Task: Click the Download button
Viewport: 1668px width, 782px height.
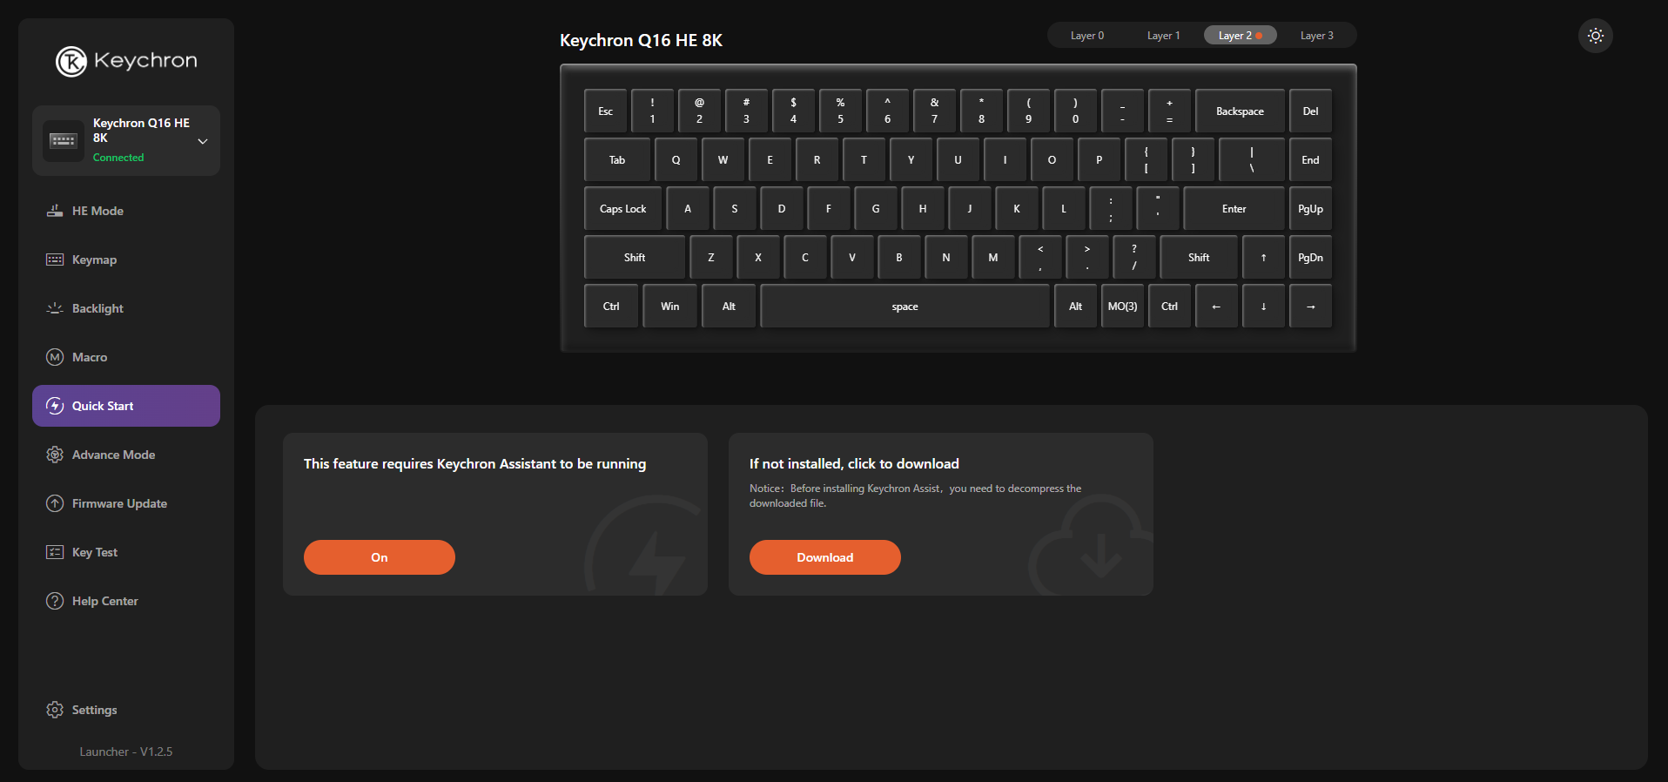Action: click(x=824, y=557)
